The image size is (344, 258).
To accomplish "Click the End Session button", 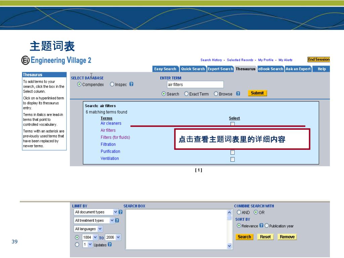I will pyautogui.click(x=318, y=59).
